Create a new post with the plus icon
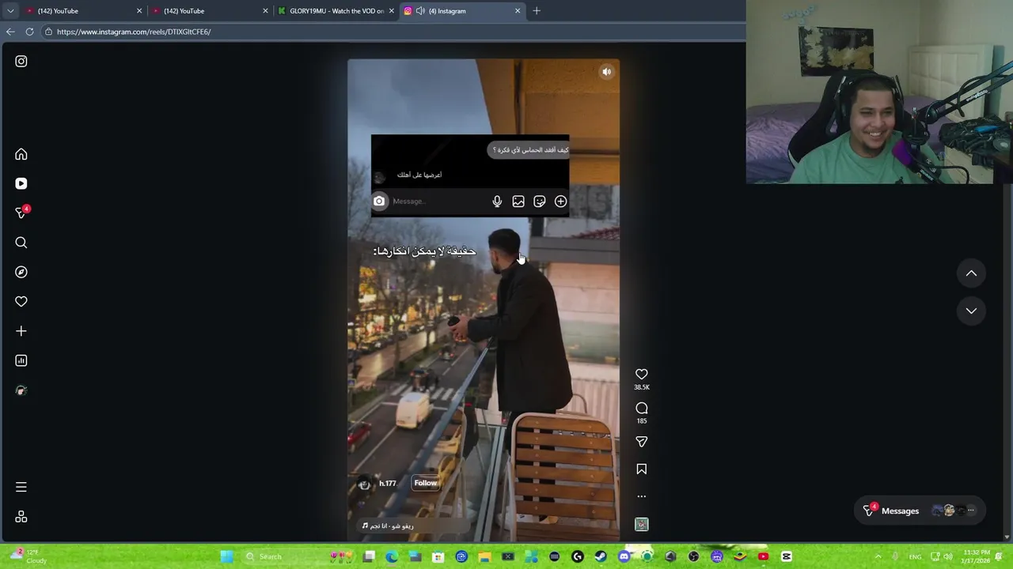 coord(21,331)
